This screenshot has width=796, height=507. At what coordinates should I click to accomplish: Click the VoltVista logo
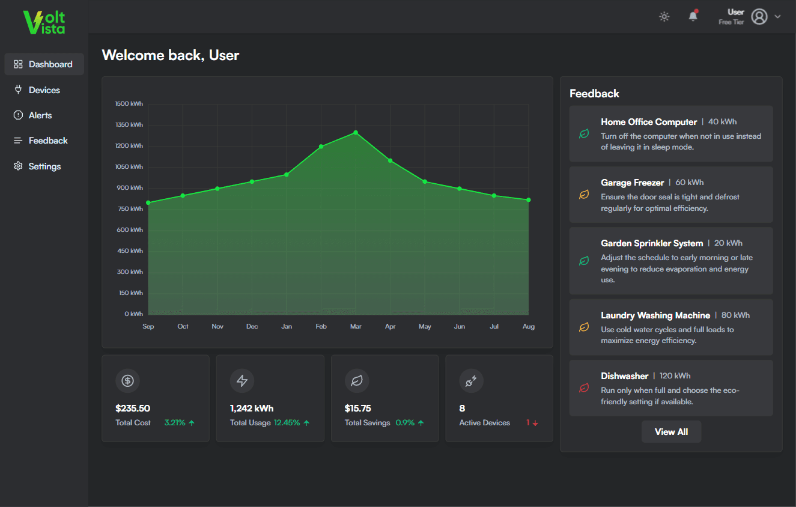pos(44,22)
